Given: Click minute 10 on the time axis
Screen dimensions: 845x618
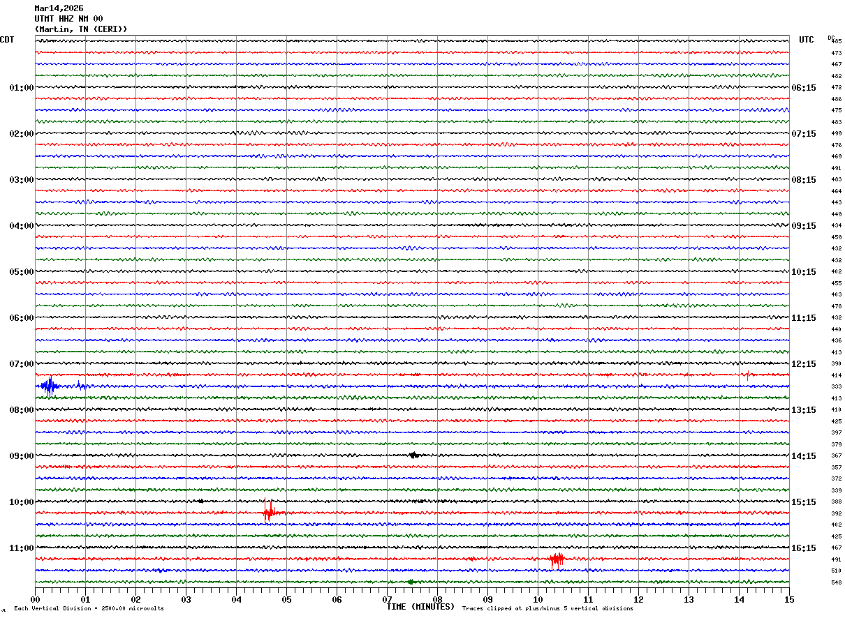Looking at the screenshot, I should click(x=538, y=599).
